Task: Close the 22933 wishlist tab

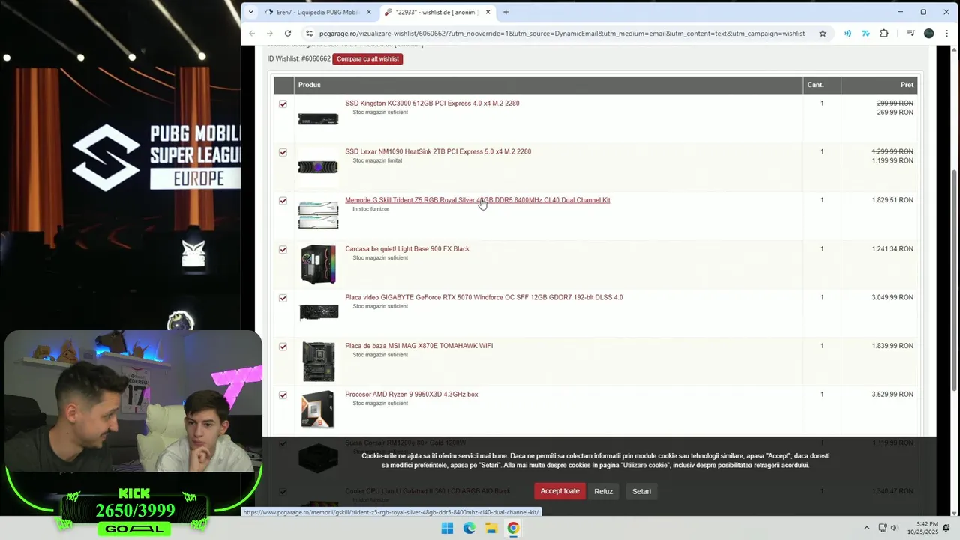Action: (x=487, y=12)
